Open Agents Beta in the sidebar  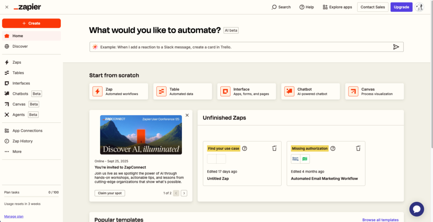point(31,115)
